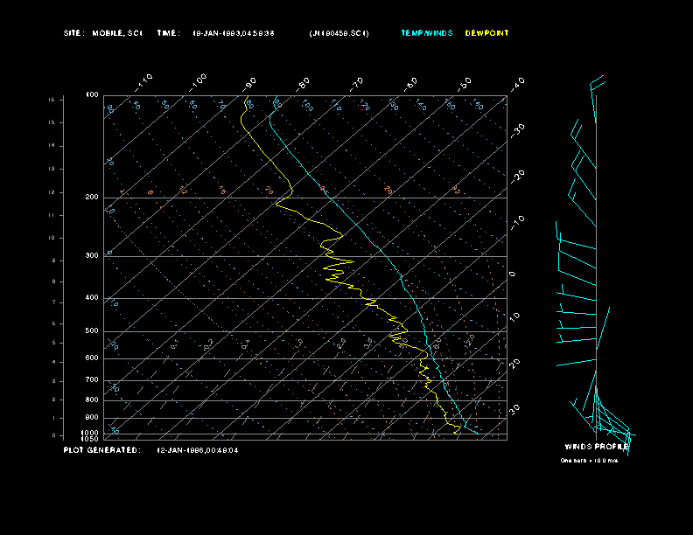
Task: Click the -110 temperature label along the top
Action: (143, 82)
